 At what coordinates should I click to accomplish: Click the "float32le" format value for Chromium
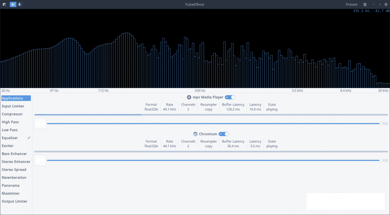click(151, 146)
